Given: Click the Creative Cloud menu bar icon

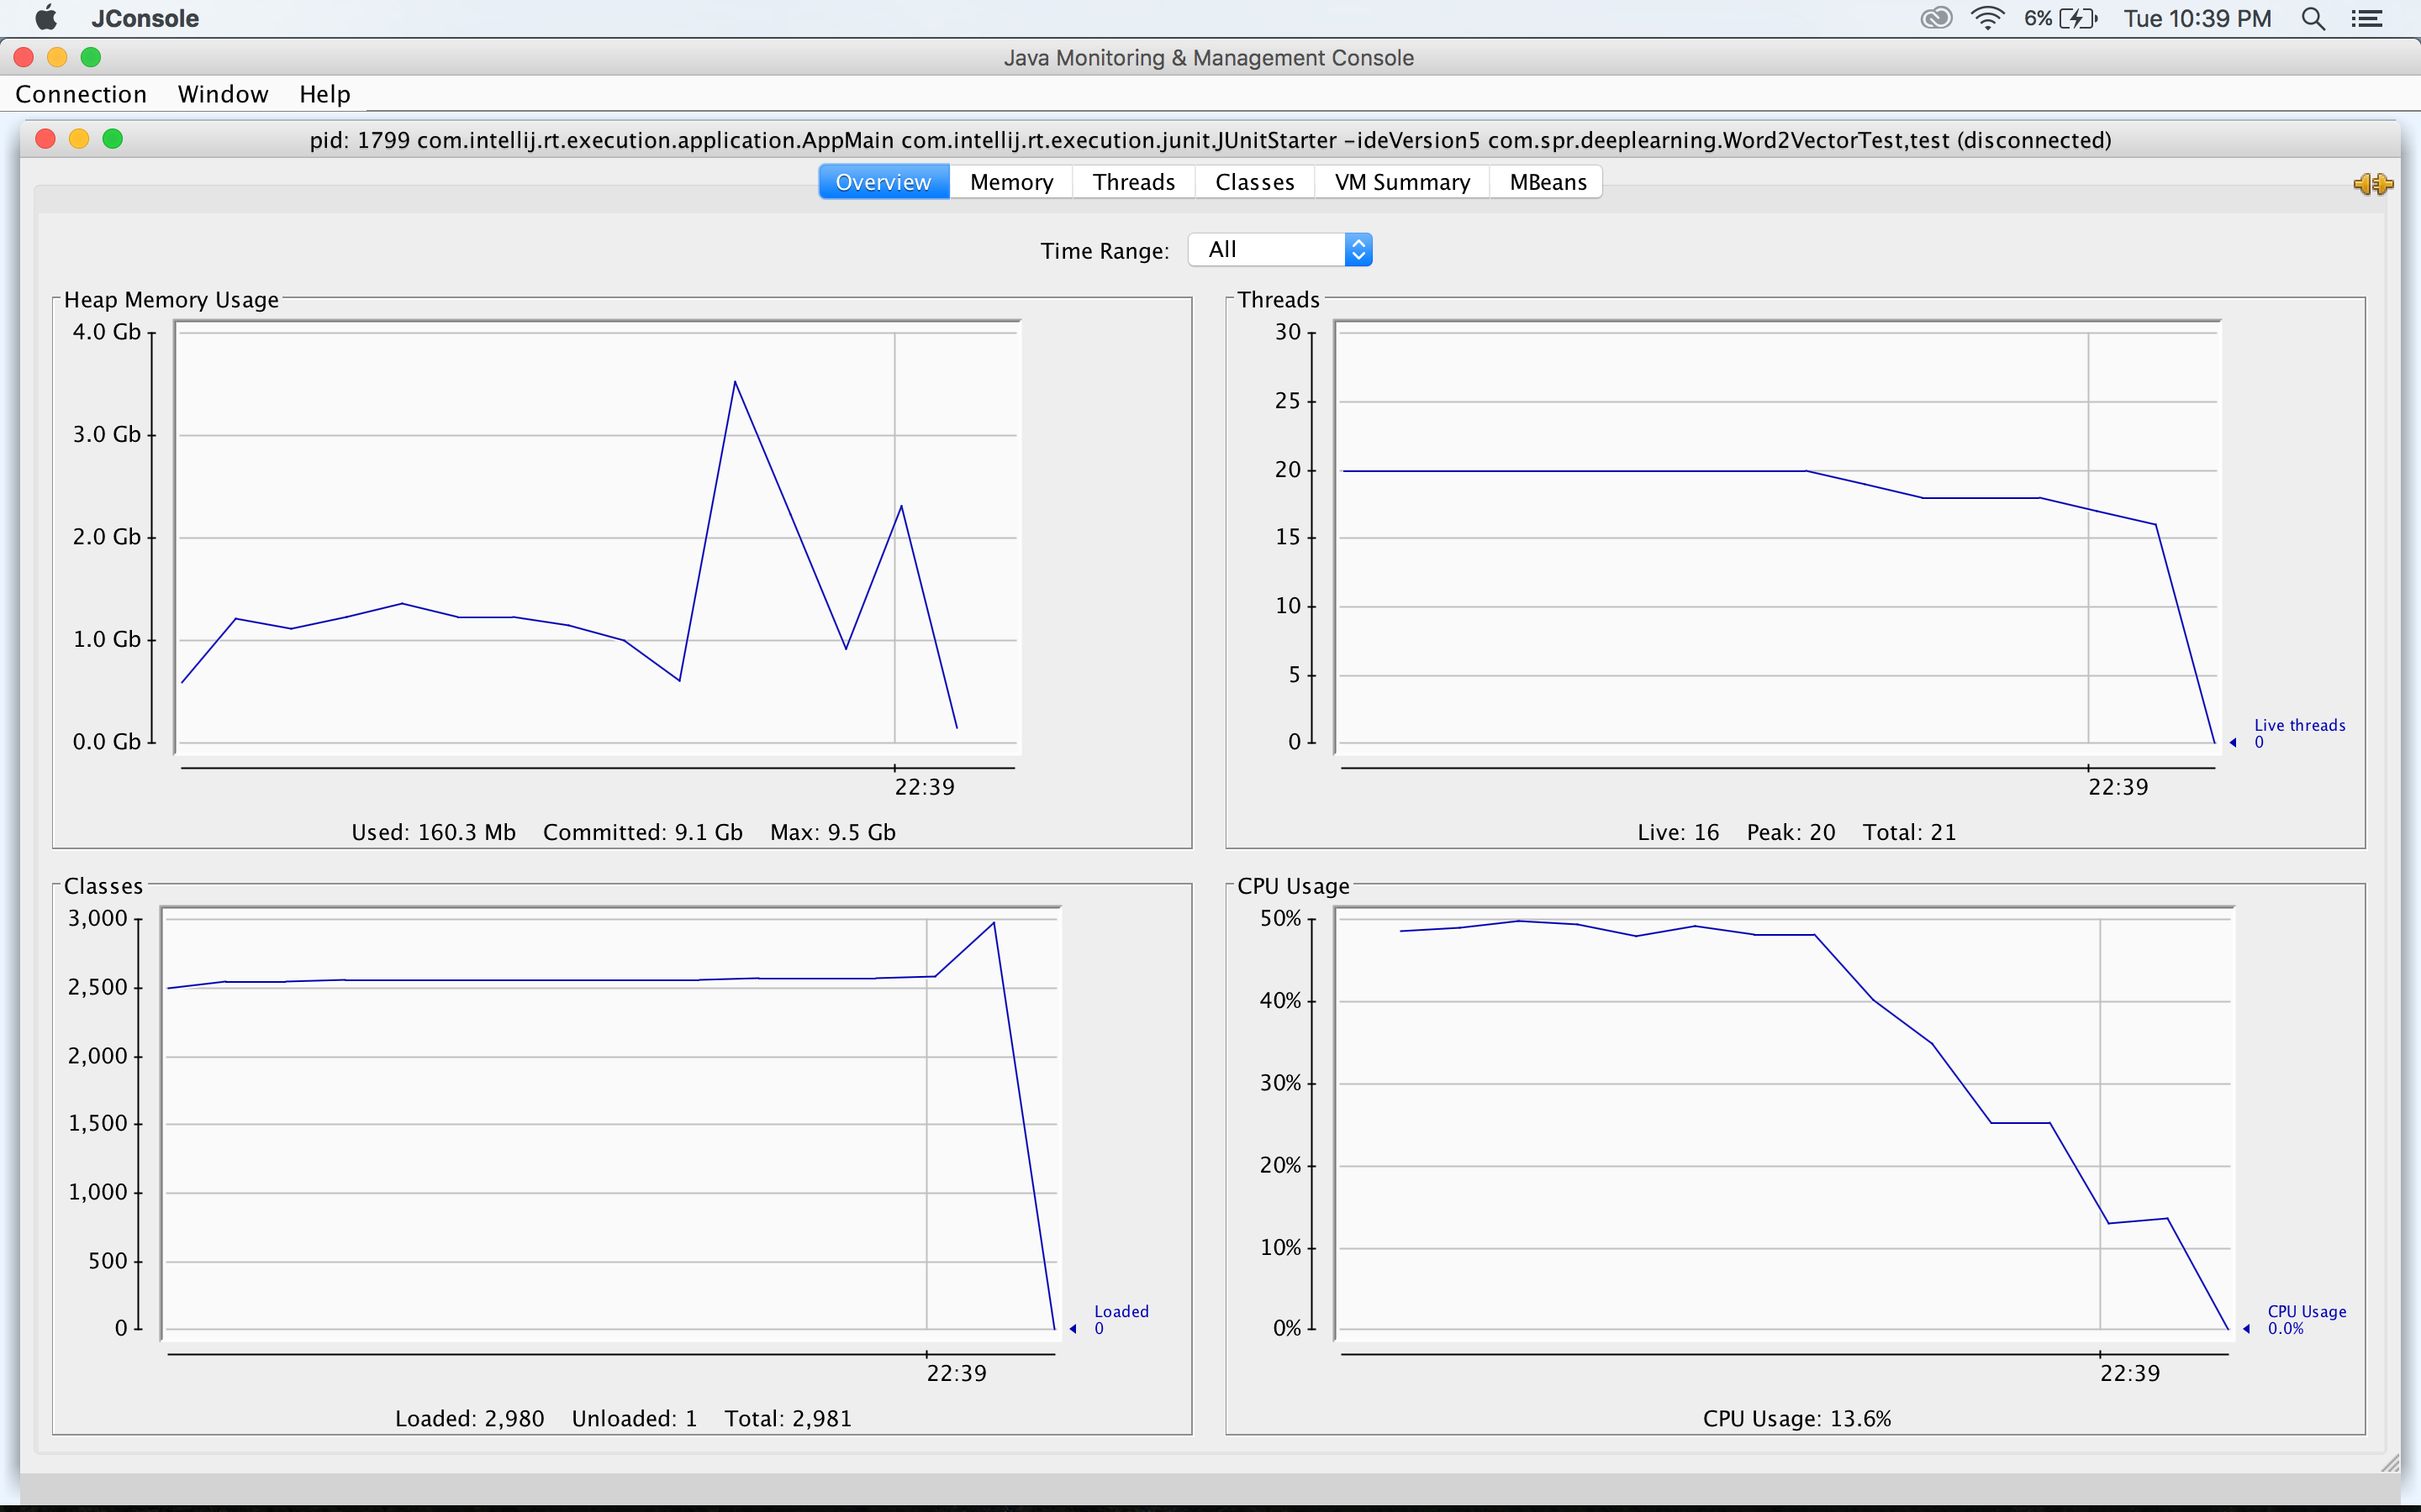Looking at the screenshot, I should click(1937, 18).
